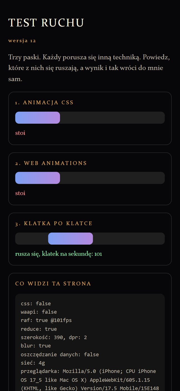The image size is (180, 391).
Task: Click the 'raf: true @101fps' diagnostic line
Action: pyautogui.click(x=46, y=320)
